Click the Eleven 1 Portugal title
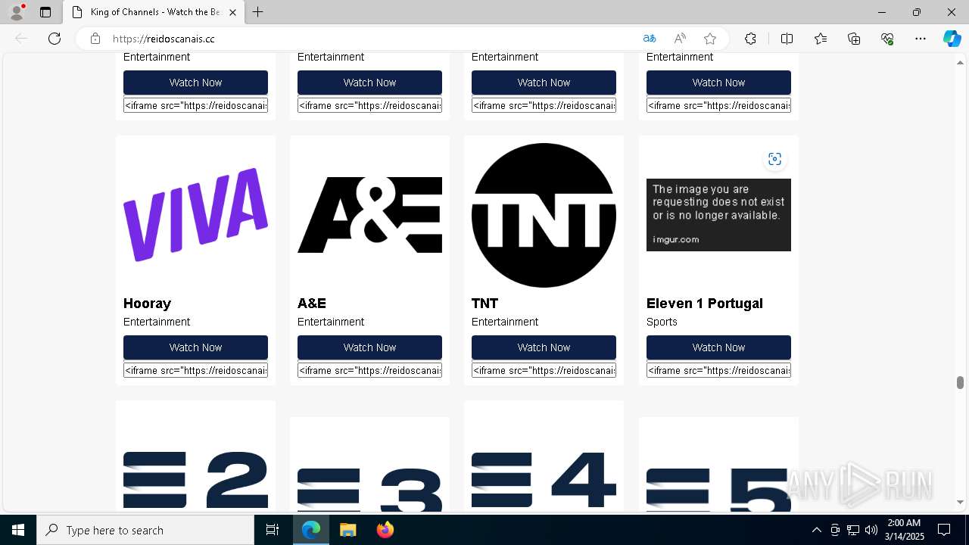Image resolution: width=969 pixels, height=545 pixels. click(x=704, y=304)
